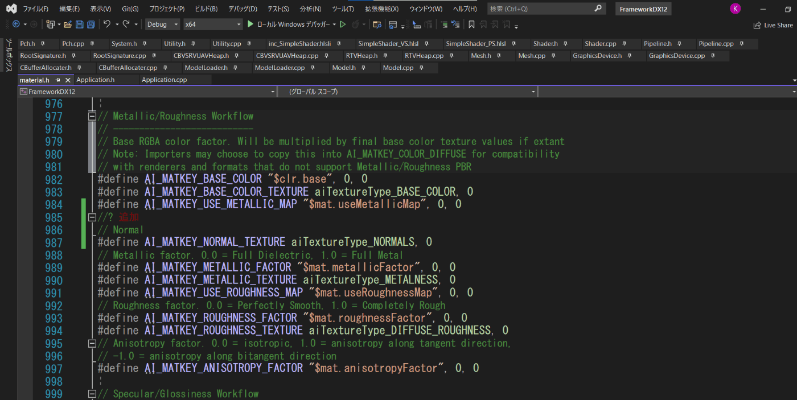Click the uncomment selected lines icon

point(455,24)
